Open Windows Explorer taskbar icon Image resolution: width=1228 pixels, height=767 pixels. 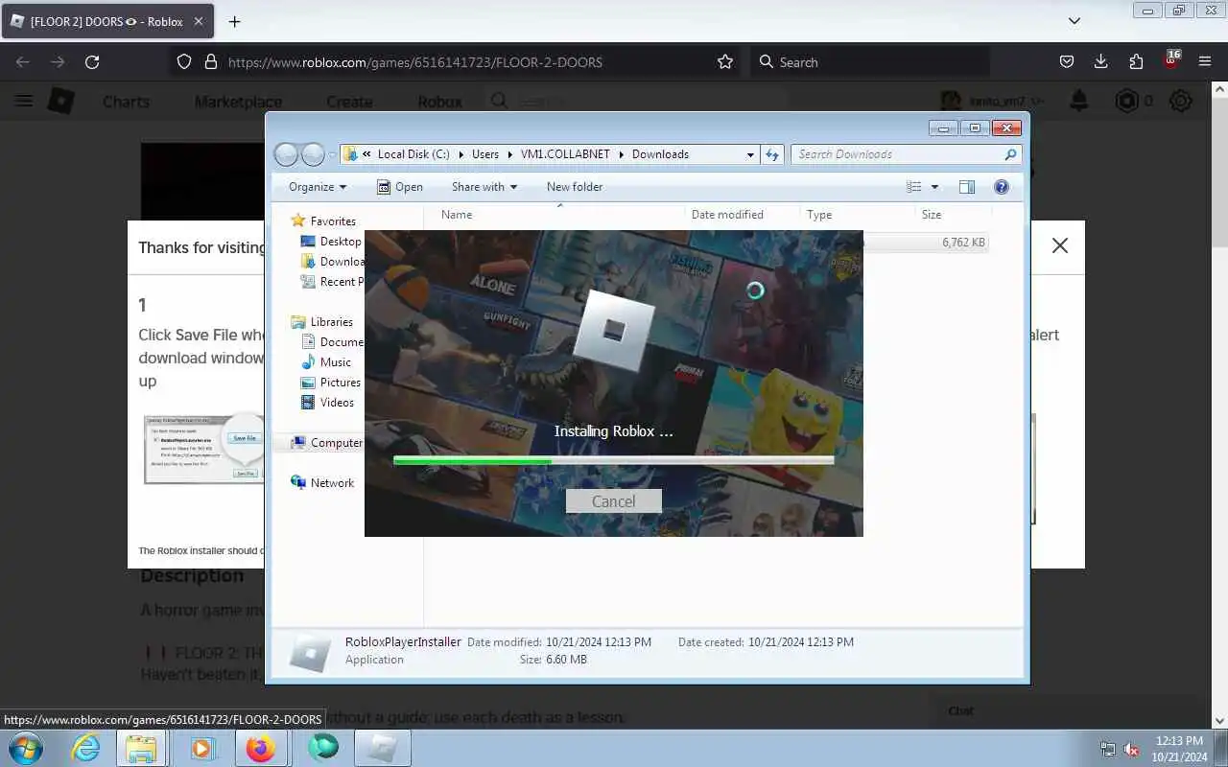(142, 748)
